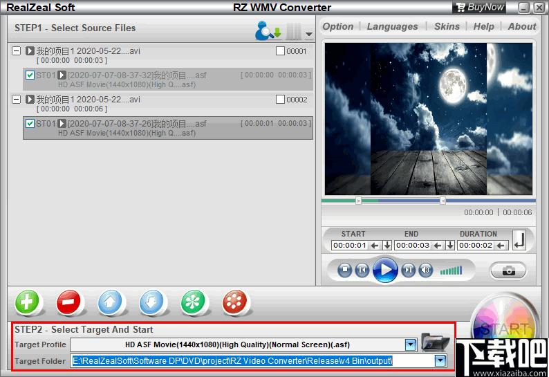Click play icon in ST01 08-37-26 asf row
The height and width of the screenshot is (377, 549).
pos(62,123)
